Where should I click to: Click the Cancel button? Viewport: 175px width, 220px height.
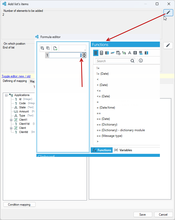[x=163, y=215]
